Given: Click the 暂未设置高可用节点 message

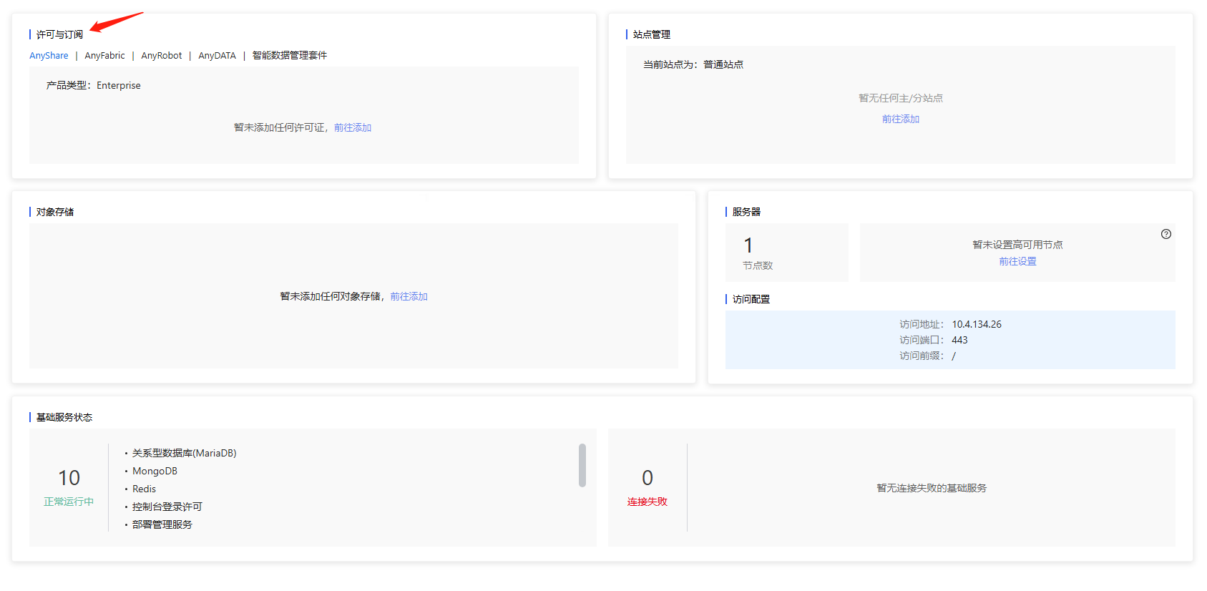Looking at the screenshot, I should (1017, 245).
